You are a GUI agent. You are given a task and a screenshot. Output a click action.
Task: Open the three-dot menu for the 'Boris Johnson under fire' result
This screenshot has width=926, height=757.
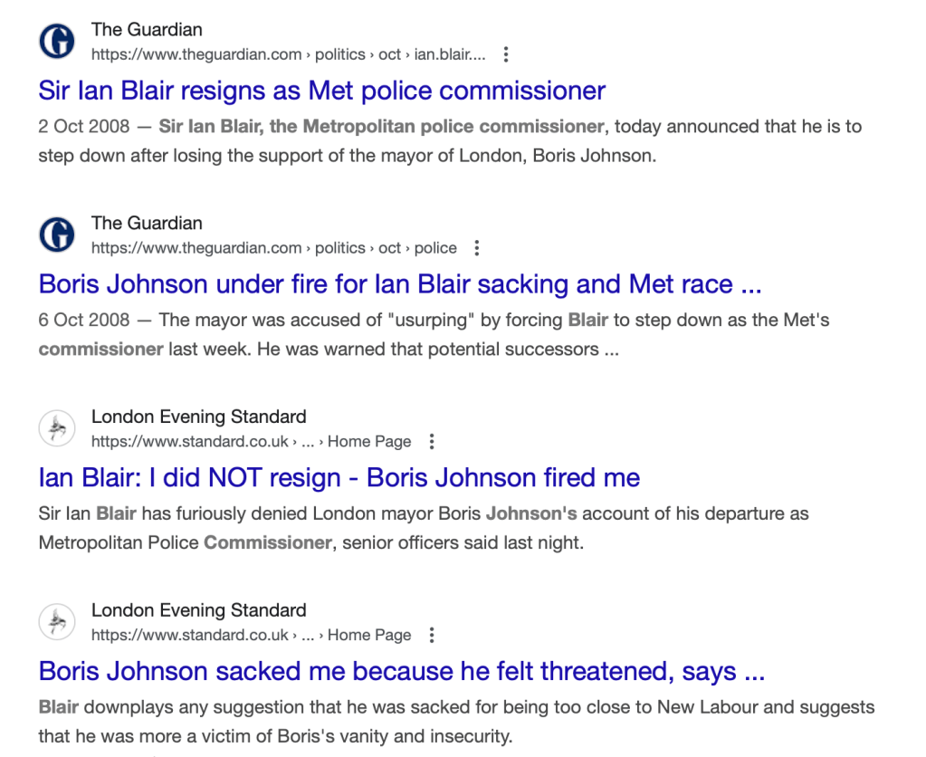click(x=477, y=248)
